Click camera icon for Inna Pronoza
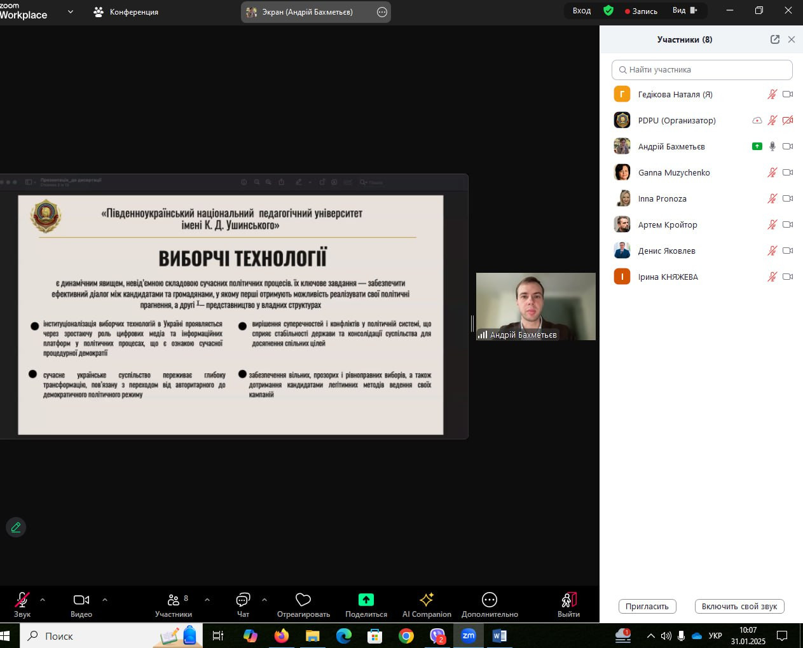 [x=788, y=198]
